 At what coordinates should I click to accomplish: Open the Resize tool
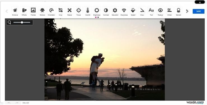(70, 11)
